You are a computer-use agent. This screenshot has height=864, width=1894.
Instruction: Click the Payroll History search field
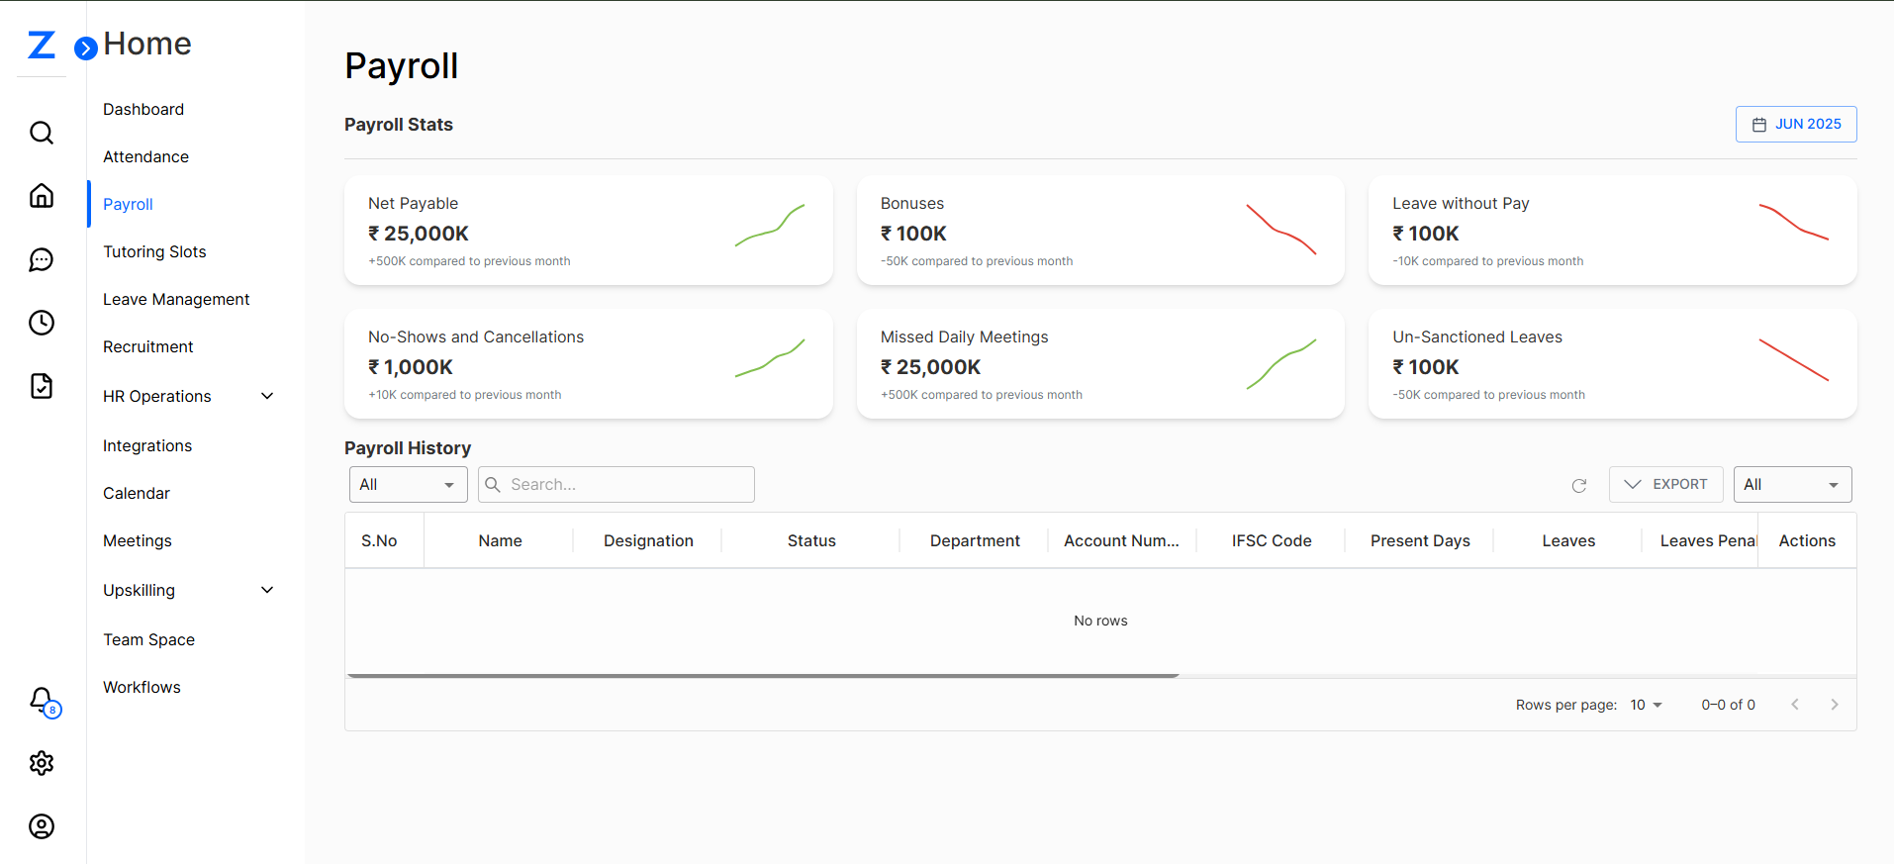coord(616,484)
